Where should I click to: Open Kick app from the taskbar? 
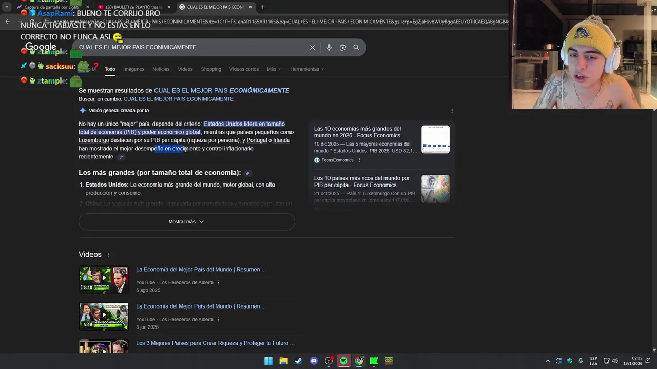374,361
